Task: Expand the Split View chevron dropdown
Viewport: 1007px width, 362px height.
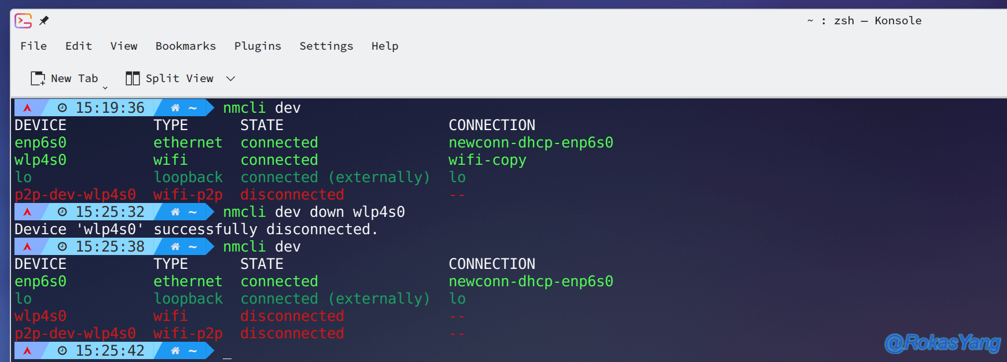Action: coord(230,79)
